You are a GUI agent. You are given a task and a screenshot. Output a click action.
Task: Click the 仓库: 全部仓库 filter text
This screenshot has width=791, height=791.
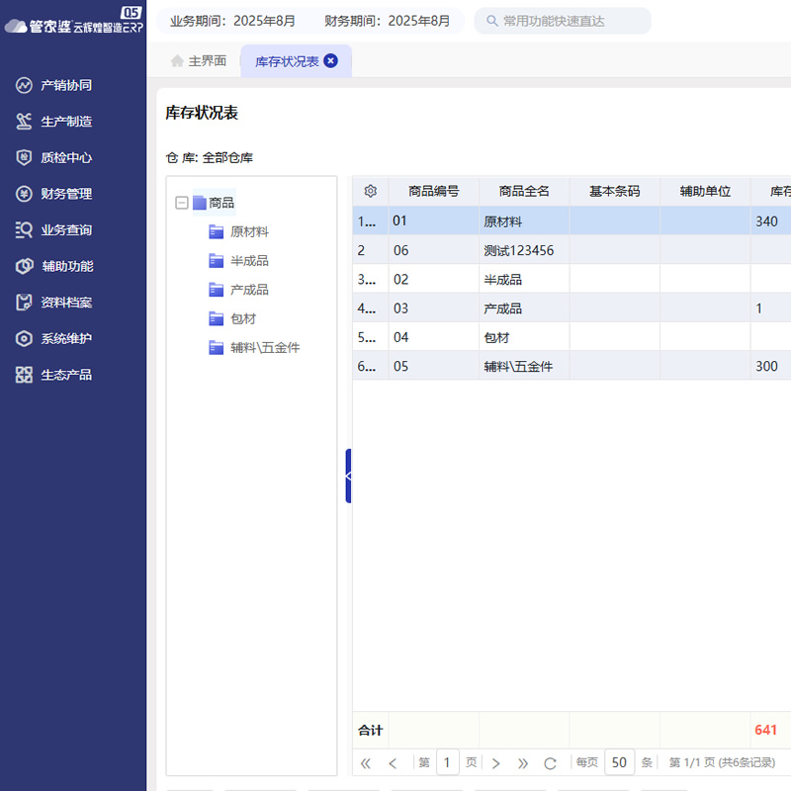pyautogui.click(x=210, y=158)
